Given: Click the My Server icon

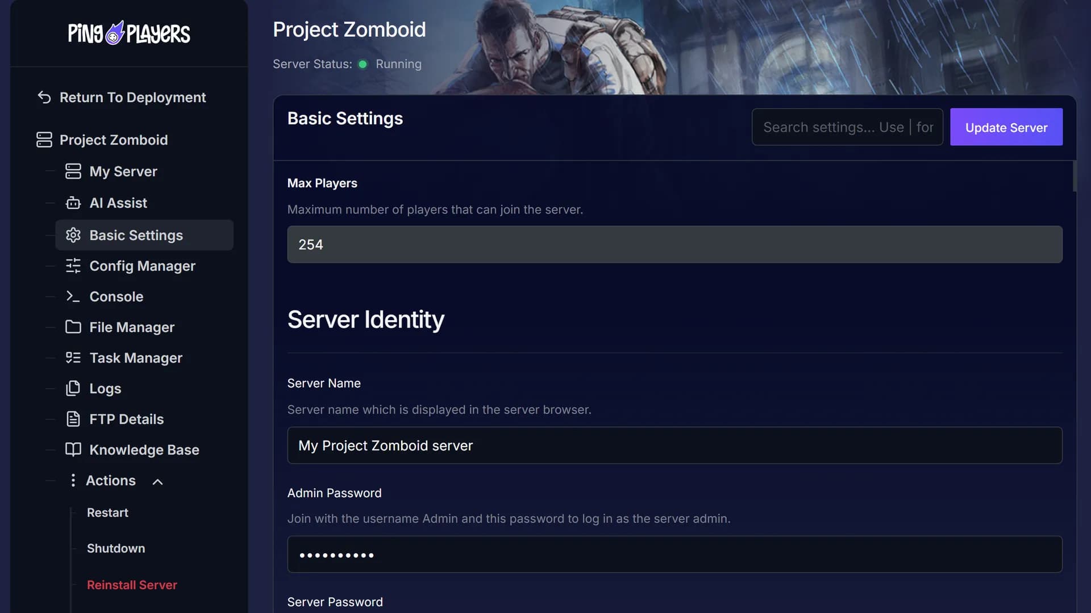Looking at the screenshot, I should coord(73,171).
